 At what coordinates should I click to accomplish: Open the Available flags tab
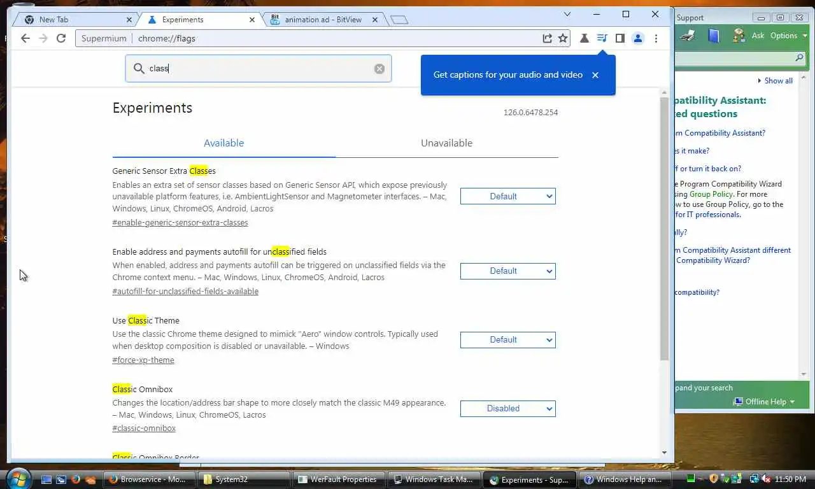223,143
